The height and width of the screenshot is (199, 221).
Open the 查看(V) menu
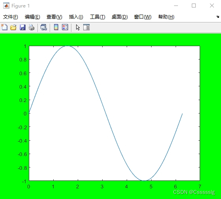click(54, 17)
